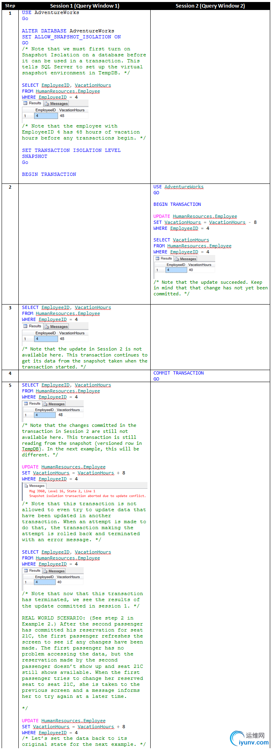Select Messages tab above step 5 grid showing 40
The height and width of the screenshot is (749, 271).
pos(54,571)
